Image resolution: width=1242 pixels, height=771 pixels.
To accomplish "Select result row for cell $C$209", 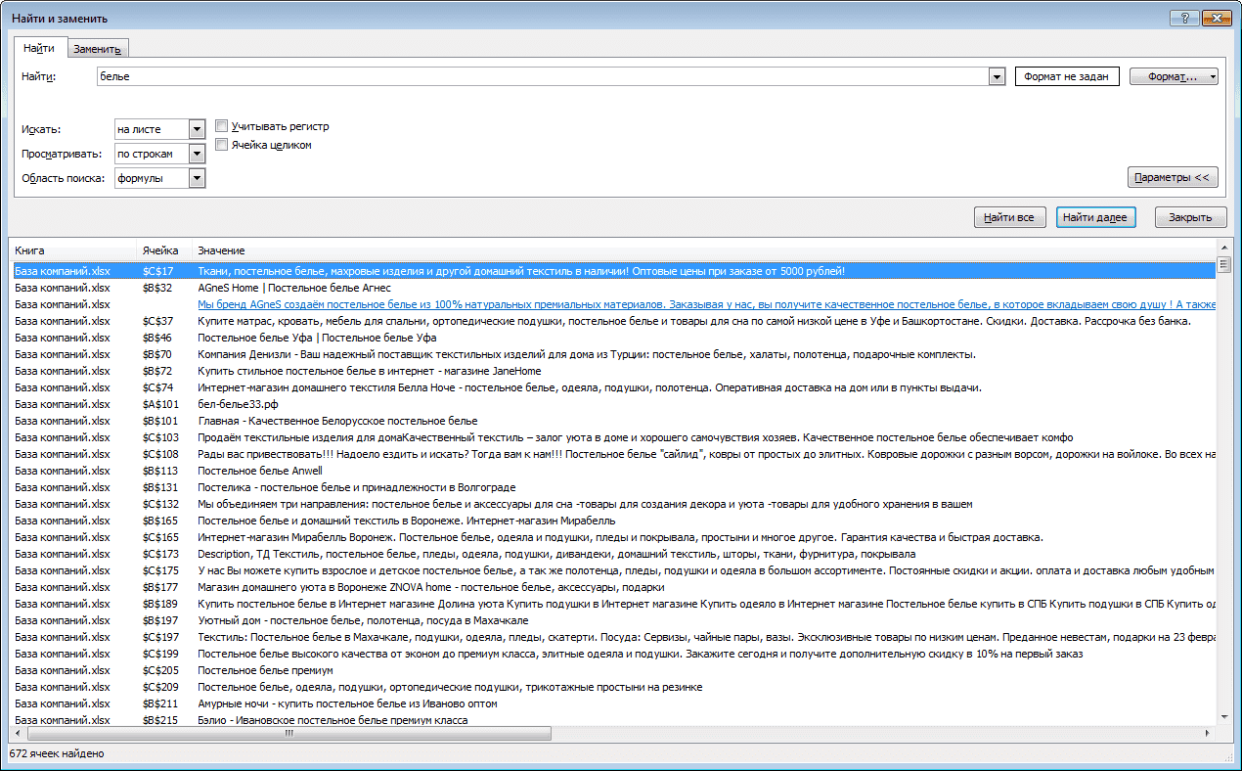I will (x=613, y=687).
